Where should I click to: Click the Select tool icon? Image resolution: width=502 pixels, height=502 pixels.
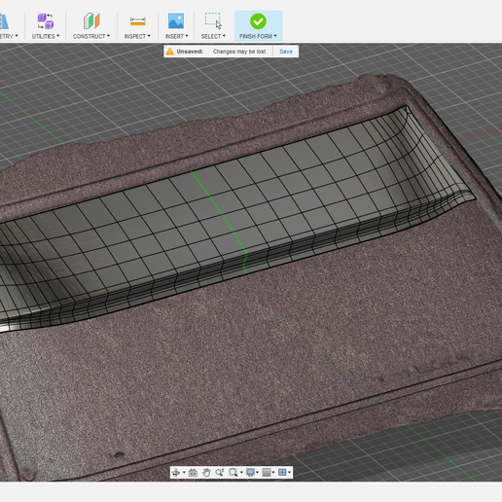point(213,21)
